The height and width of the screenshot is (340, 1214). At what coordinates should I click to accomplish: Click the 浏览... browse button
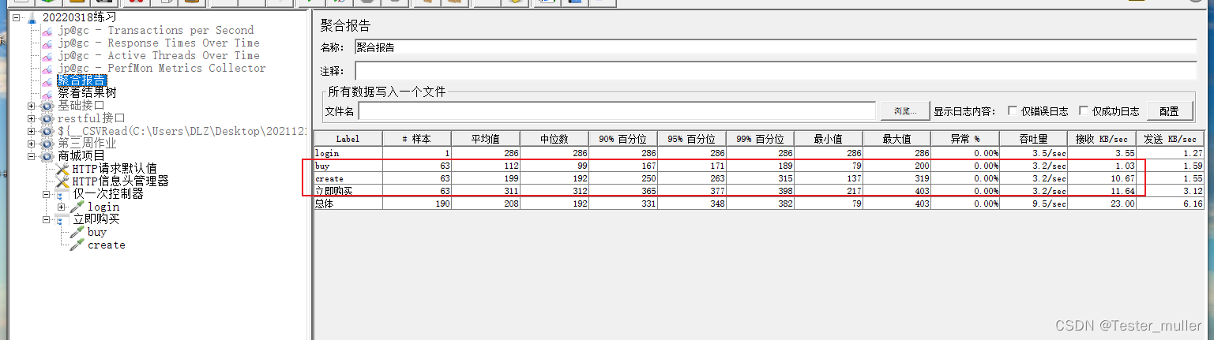click(x=905, y=111)
